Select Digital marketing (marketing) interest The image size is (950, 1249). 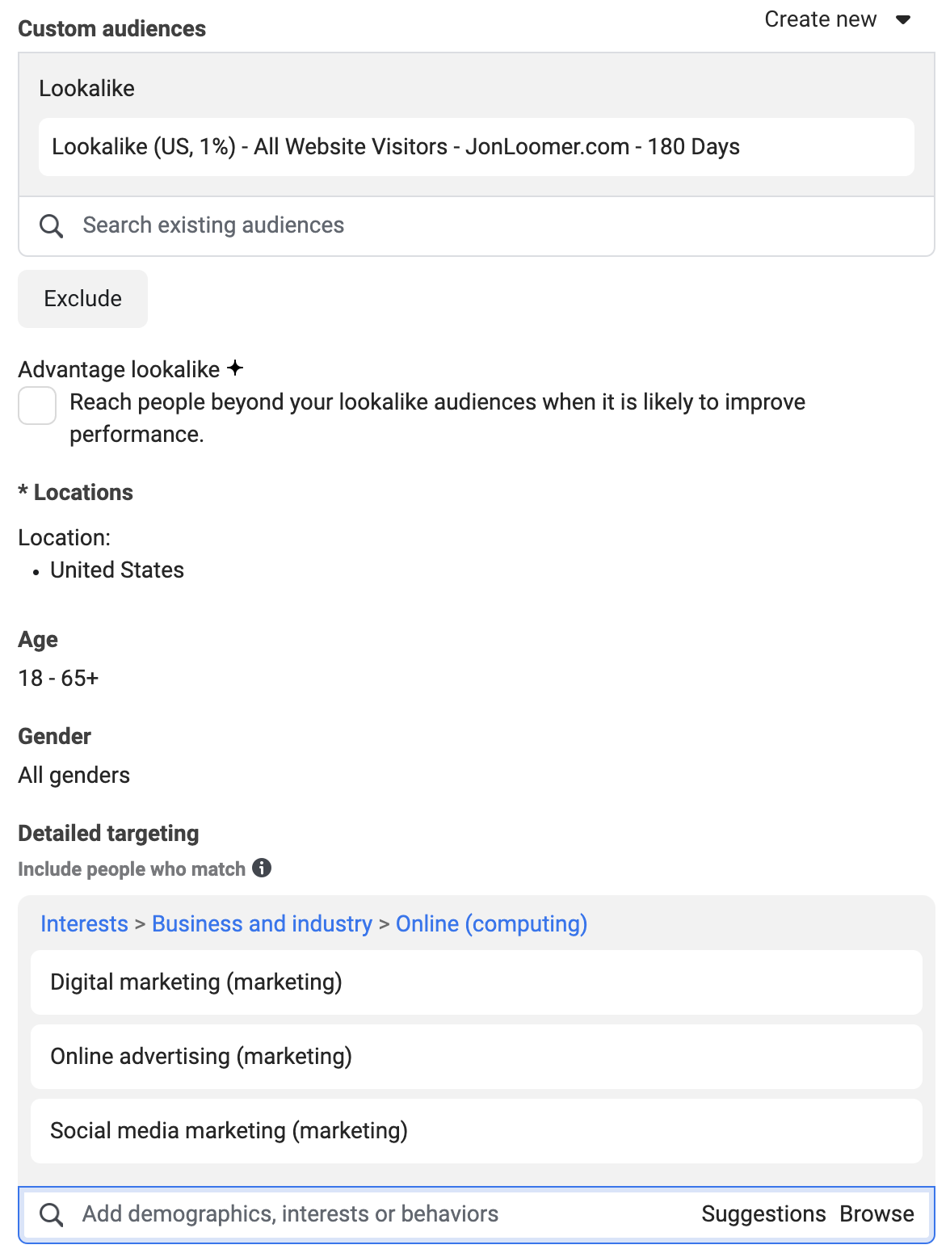[477, 982]
